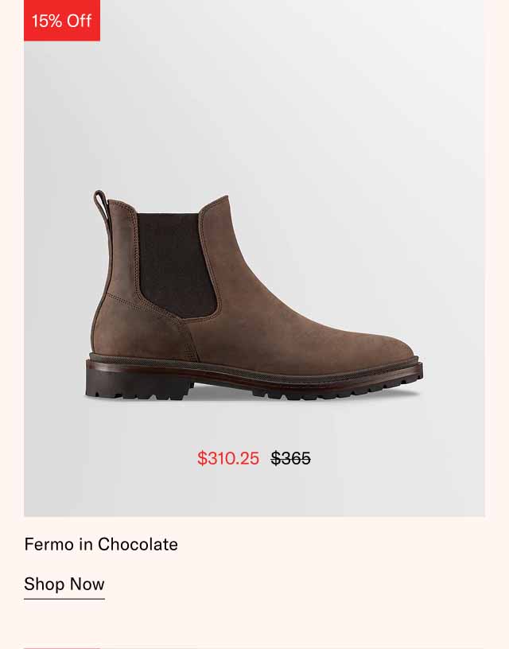This screenshot has width=509, height=649.
Task: Open the "Fermo in Chocolate" product title
Action: pos(99,544)
